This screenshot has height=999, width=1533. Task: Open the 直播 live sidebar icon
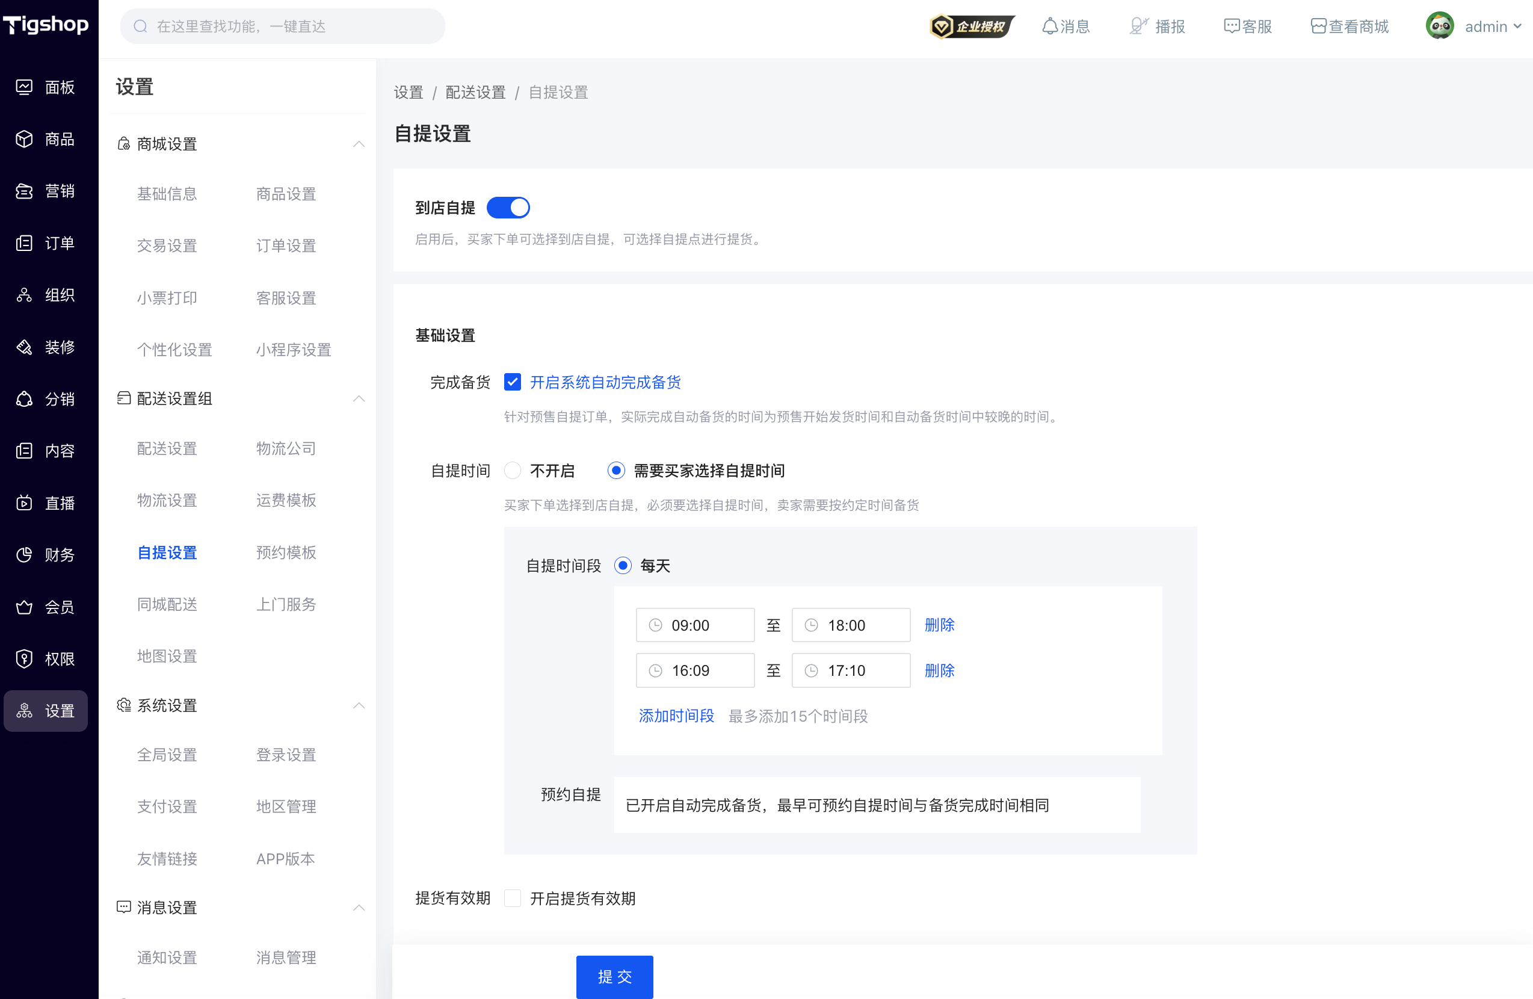[x=25, y=503]
